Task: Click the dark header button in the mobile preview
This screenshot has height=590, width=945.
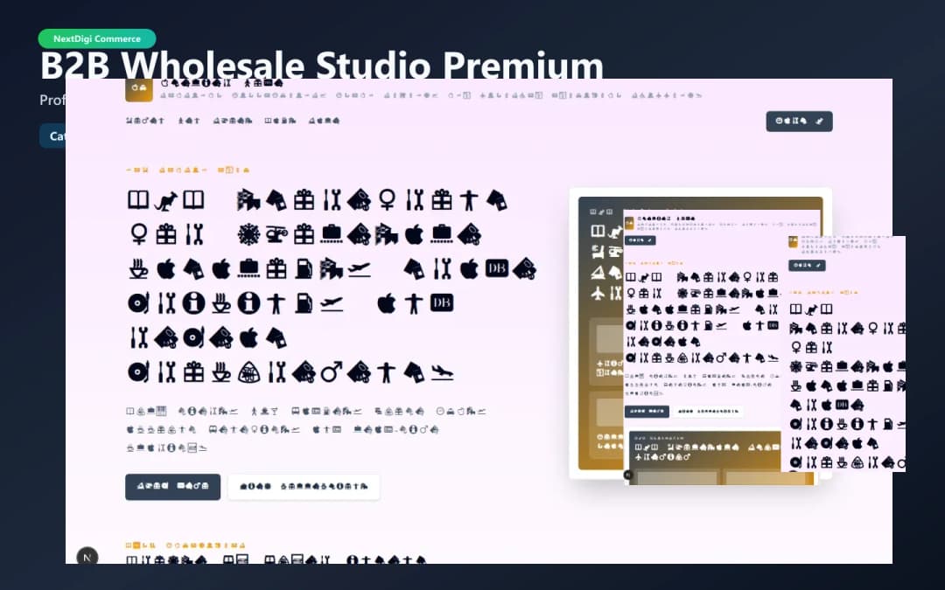Action: (807, 266)
